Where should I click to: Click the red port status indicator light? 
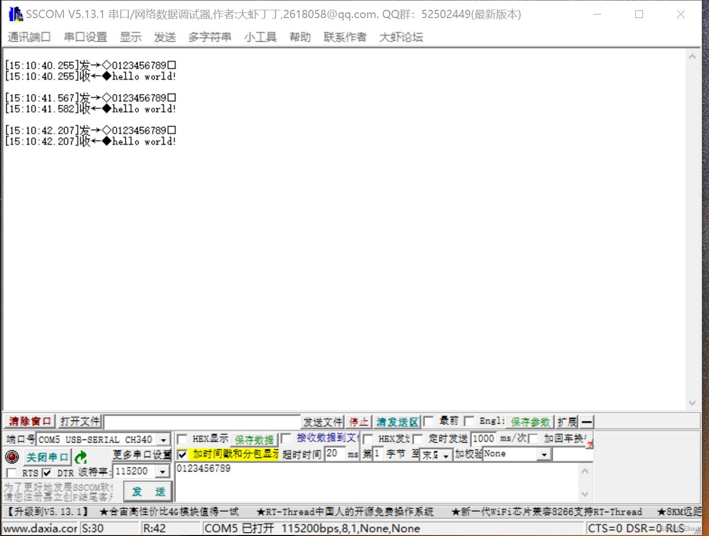pos(12,457)
